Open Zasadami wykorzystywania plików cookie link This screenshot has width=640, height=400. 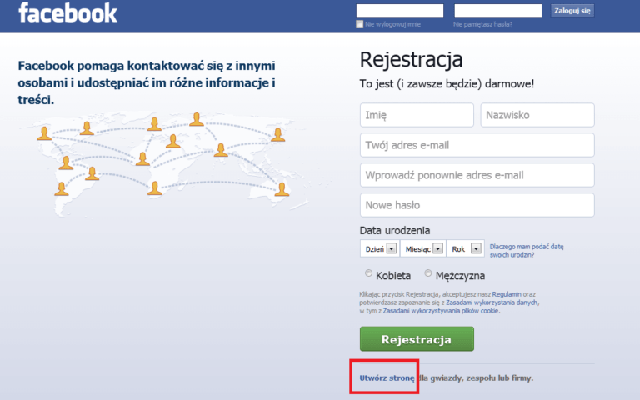click(x=441, y=311)
